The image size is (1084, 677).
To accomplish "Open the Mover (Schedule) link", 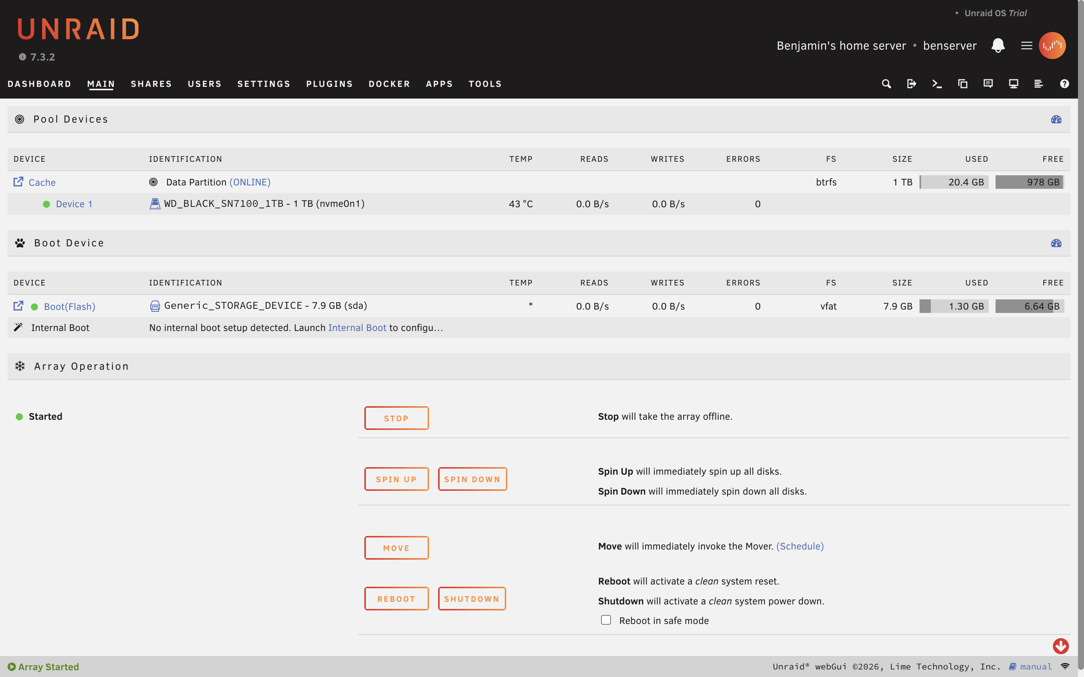I will [x=799, y=546].
